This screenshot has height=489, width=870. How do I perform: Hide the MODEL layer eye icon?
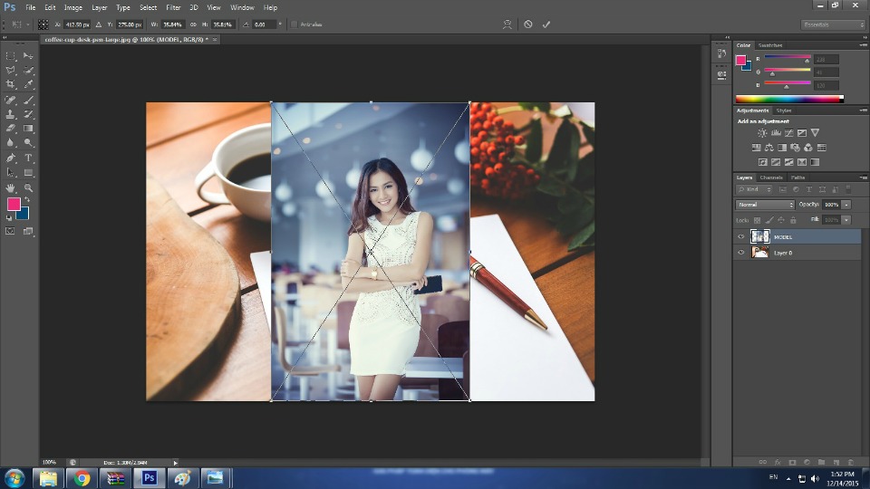[x=740, y=236]
